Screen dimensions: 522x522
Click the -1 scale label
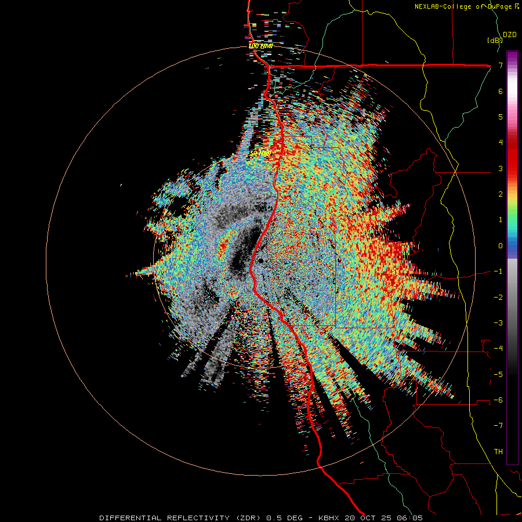click(498, 271)
